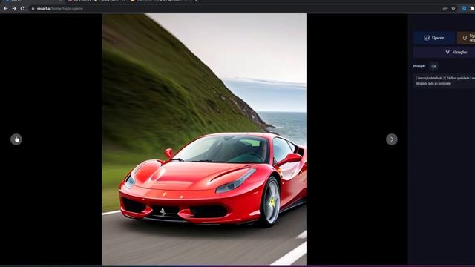Click the site lock icon in address bar
Image resolution: width=475 pixels, height=267 pixels.
point(33,9)
